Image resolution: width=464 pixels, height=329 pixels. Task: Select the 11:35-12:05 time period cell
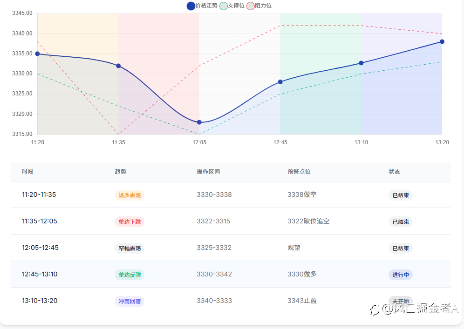point(40,221)
